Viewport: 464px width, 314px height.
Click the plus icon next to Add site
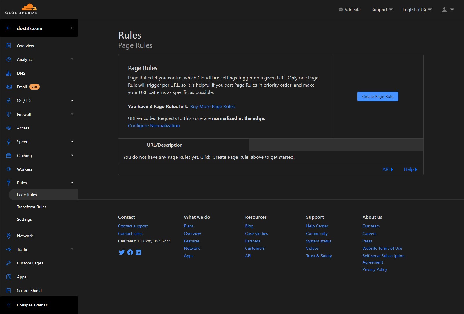coord(341,10)
